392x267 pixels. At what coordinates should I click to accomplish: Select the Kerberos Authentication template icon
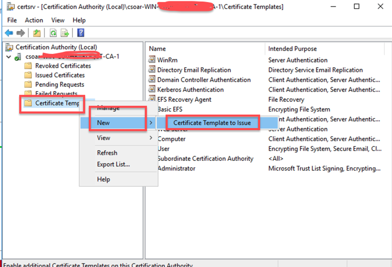pyautogui.click(x=151, y=89)
